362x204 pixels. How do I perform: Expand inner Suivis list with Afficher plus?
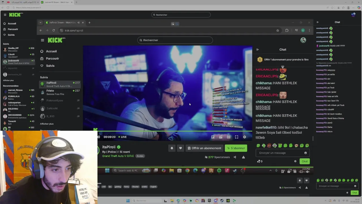tap(47, 124)
